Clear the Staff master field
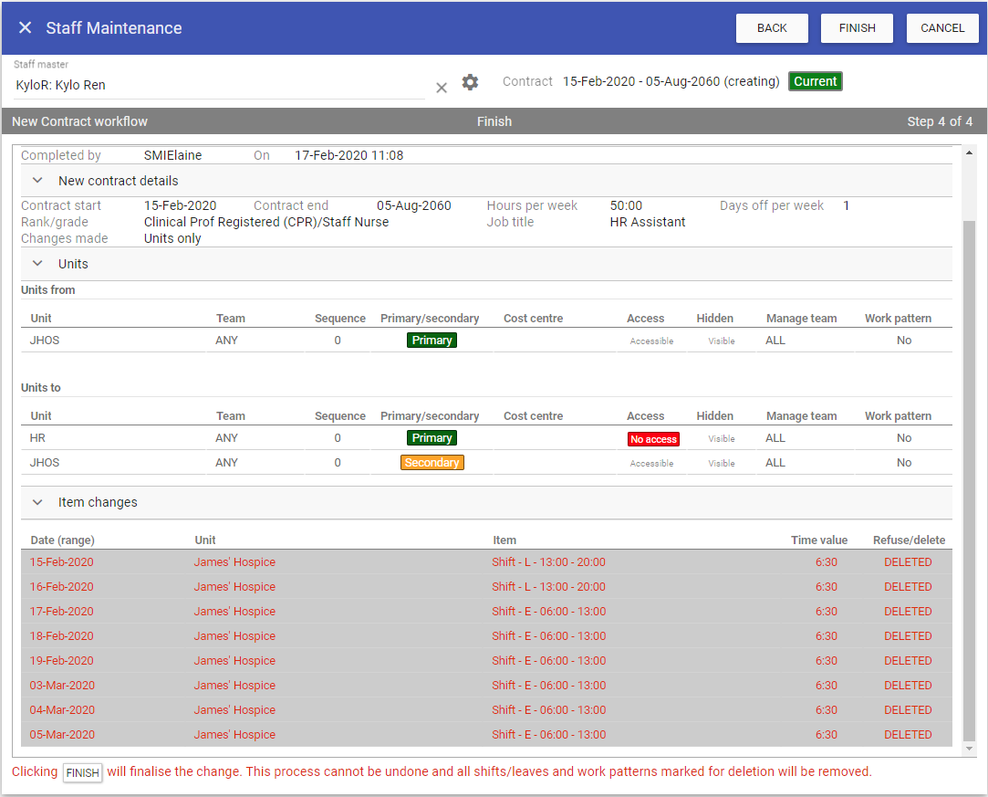988x797 pixels. (442, 87)
